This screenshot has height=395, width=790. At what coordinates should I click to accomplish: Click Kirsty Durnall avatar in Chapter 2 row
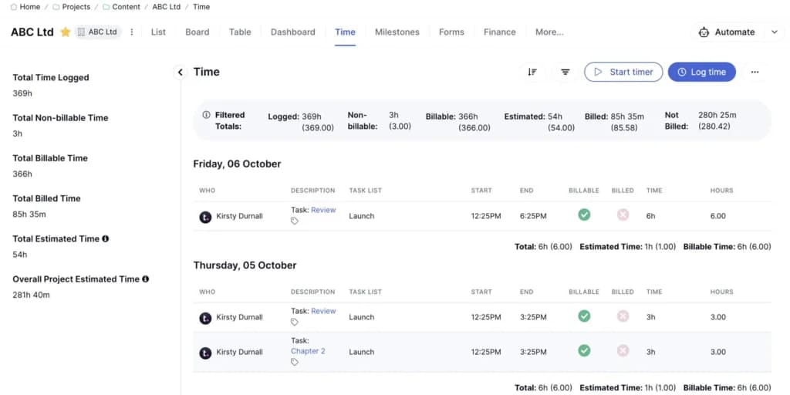pos(205,353)
